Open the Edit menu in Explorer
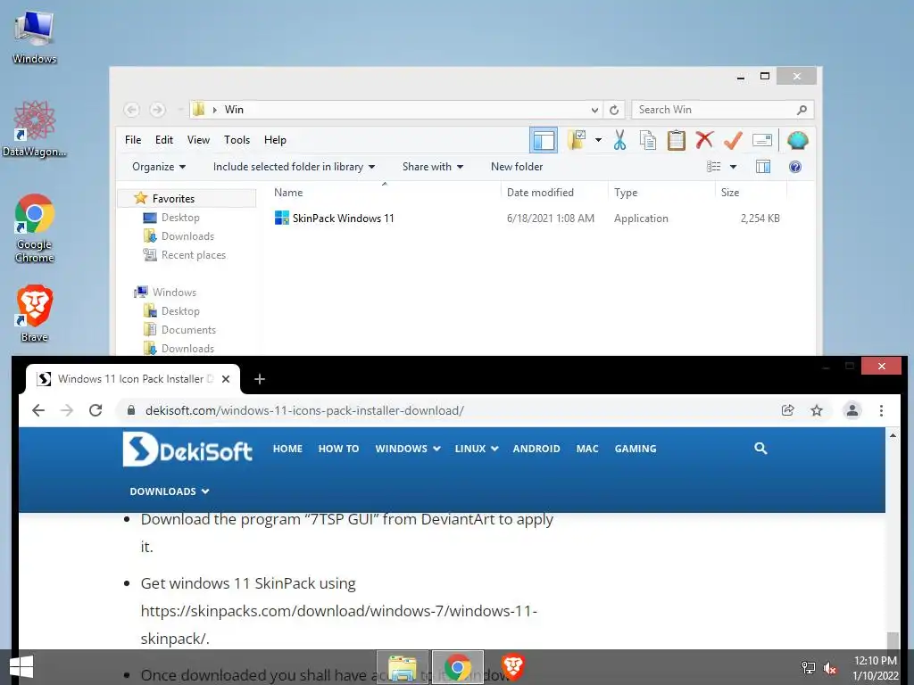Viewport: 914px width, 685px height. [x=164, y=140]
